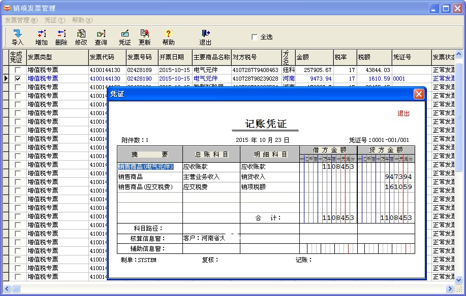Viewport: 466px width, 296px height.
Task: Click the 税率 column header
Action: tap(345, 57)
